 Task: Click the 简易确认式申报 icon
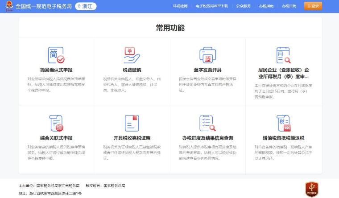[x=56, y=55]
